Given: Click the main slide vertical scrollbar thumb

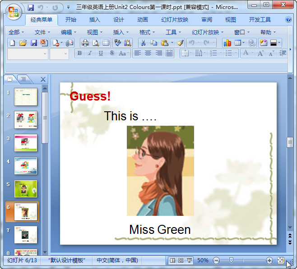Looking at the screenshot, I should click(290, 142).
